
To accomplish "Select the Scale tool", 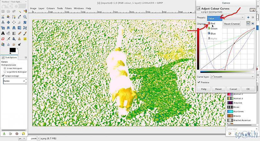I will (3, 28).
